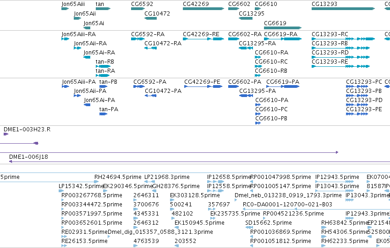Viewport: 390px width, 248px height.
Task: Click transcript CG6610-RC
Action: [258, 66]
